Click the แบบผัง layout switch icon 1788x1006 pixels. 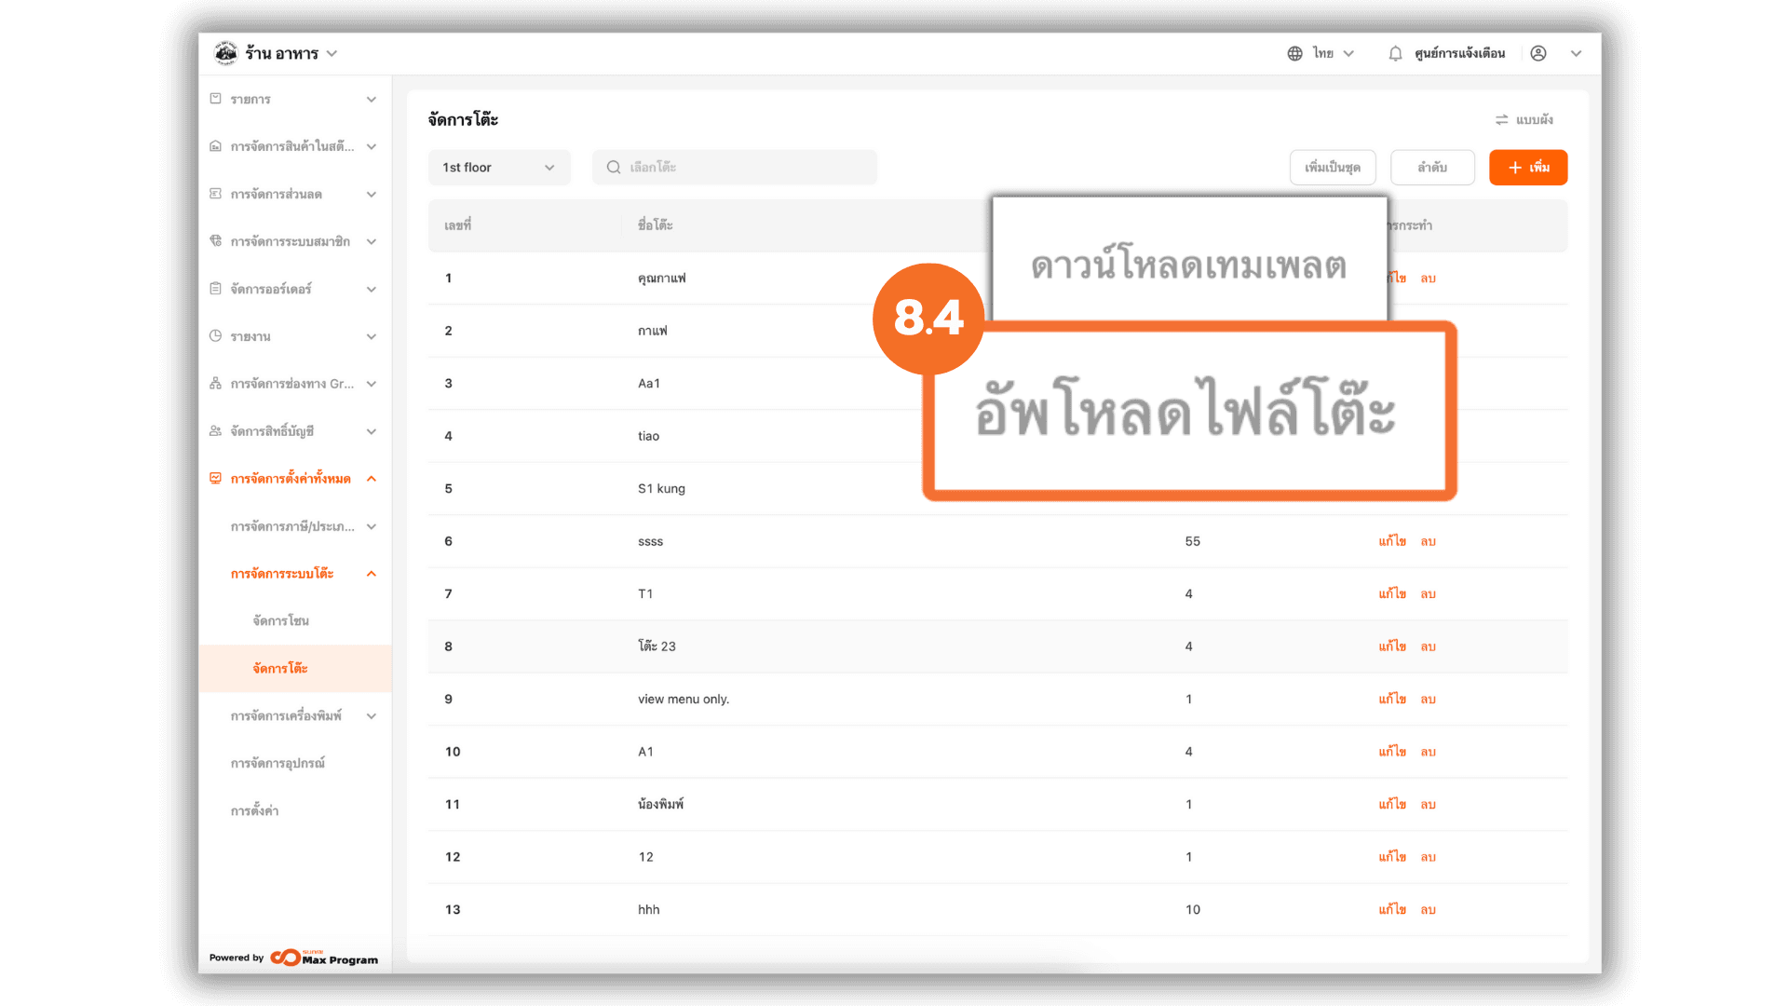point(1501,120)
